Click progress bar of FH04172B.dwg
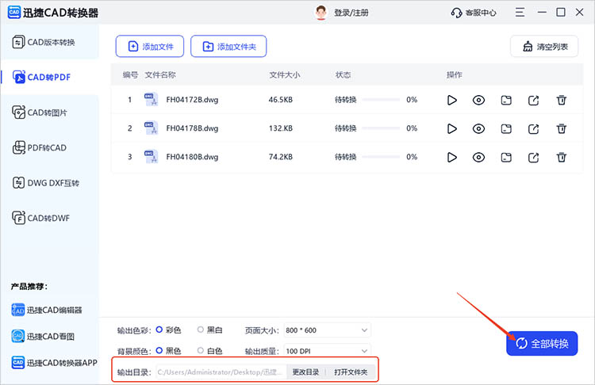Screen dimensions: 595x385 click(x=381, y=100)
